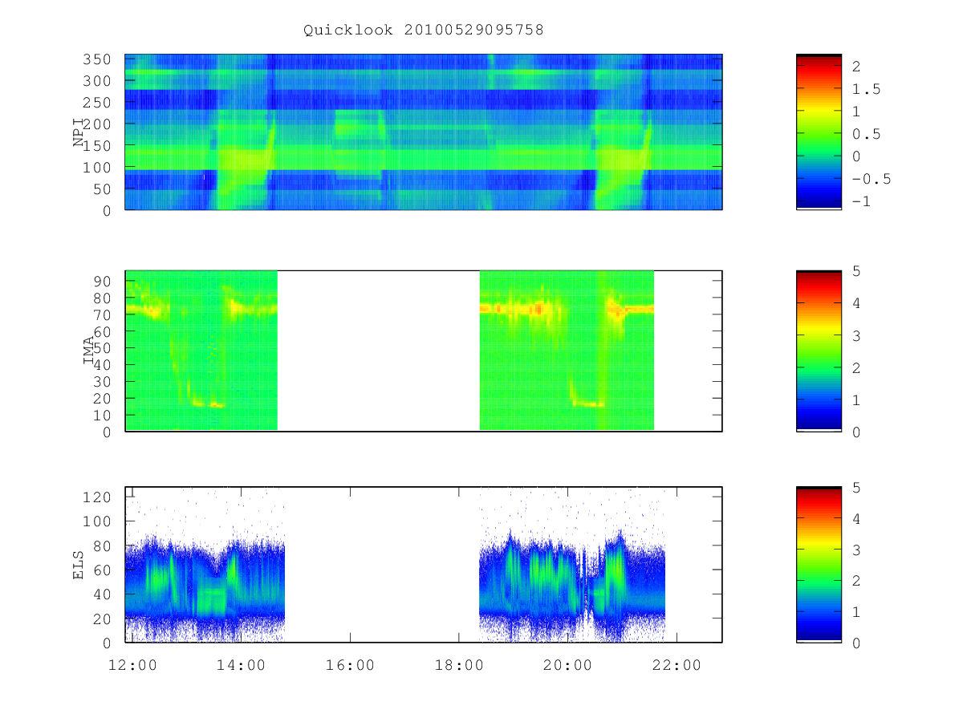Click the right IMA data block near 20:00

pos(567,351)
